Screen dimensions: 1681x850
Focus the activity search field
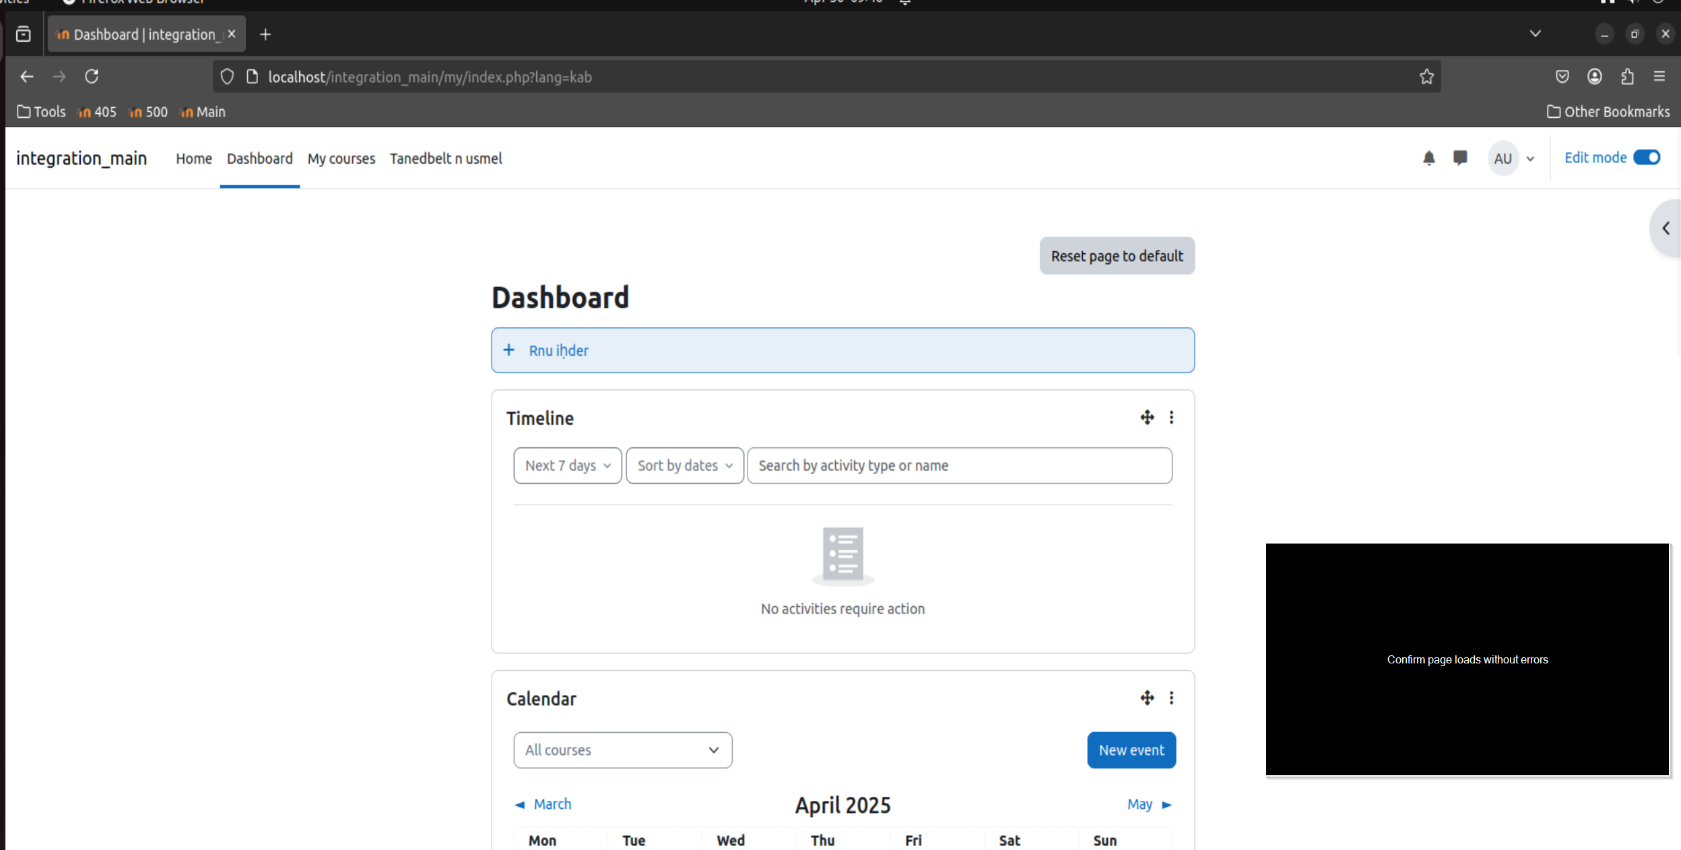coord(959,465)
